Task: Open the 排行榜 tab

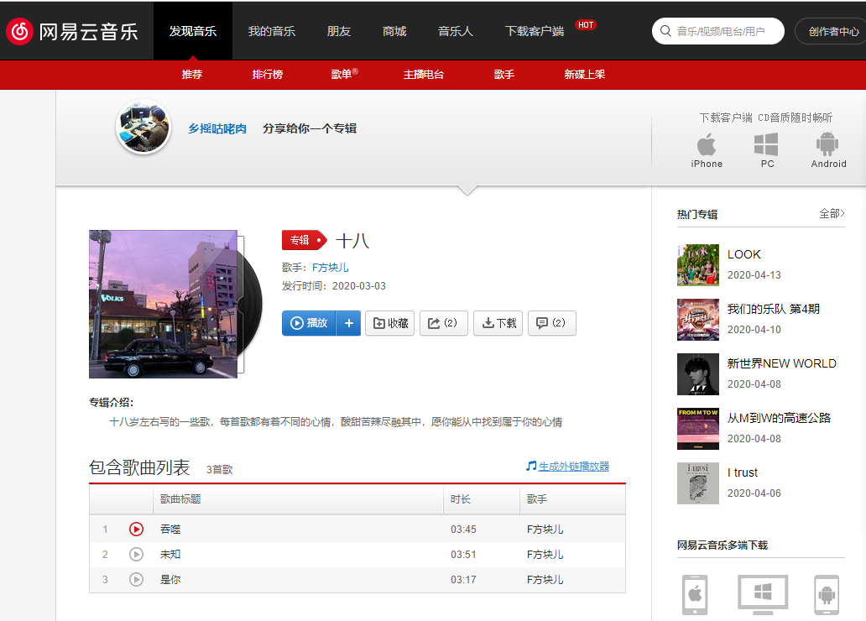Action: [268, 75]
